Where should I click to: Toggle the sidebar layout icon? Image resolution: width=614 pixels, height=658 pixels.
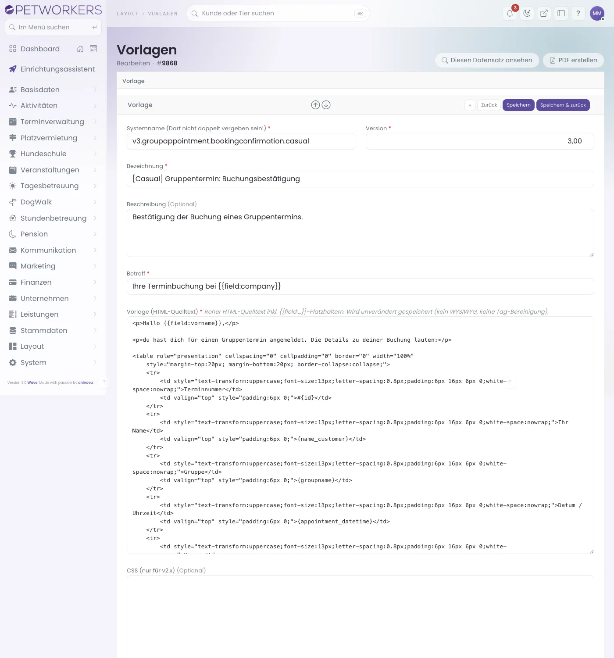(x=561, y=13)
